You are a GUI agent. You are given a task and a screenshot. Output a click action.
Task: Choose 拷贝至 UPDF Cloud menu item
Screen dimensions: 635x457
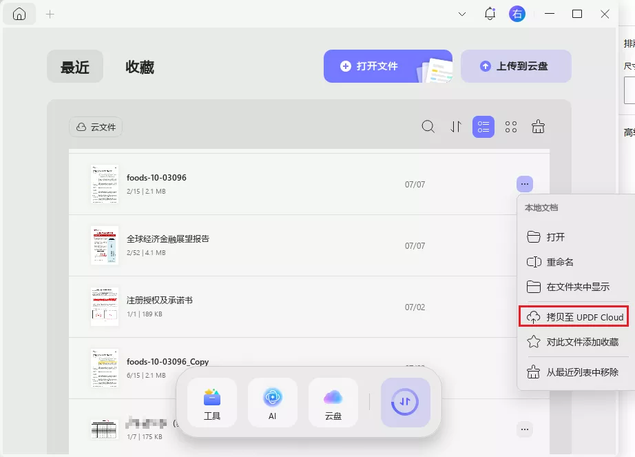tap(574, 317)
